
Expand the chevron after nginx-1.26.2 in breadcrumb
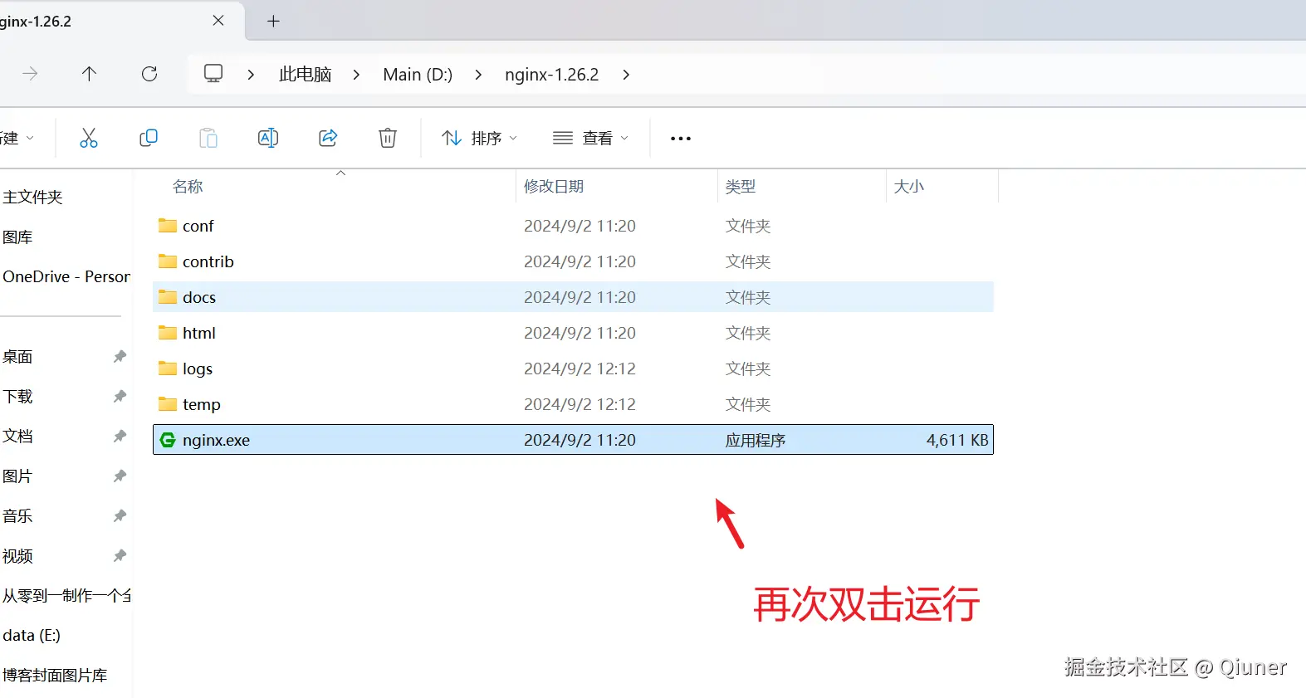[626, 75]
